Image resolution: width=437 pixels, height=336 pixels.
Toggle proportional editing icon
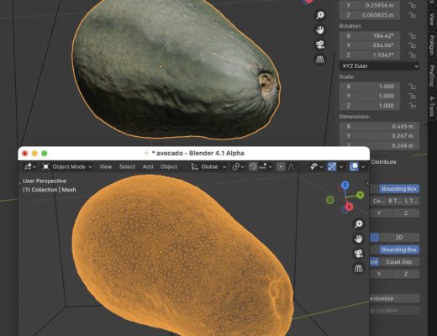pyautogui.click(x=281, y=167)
